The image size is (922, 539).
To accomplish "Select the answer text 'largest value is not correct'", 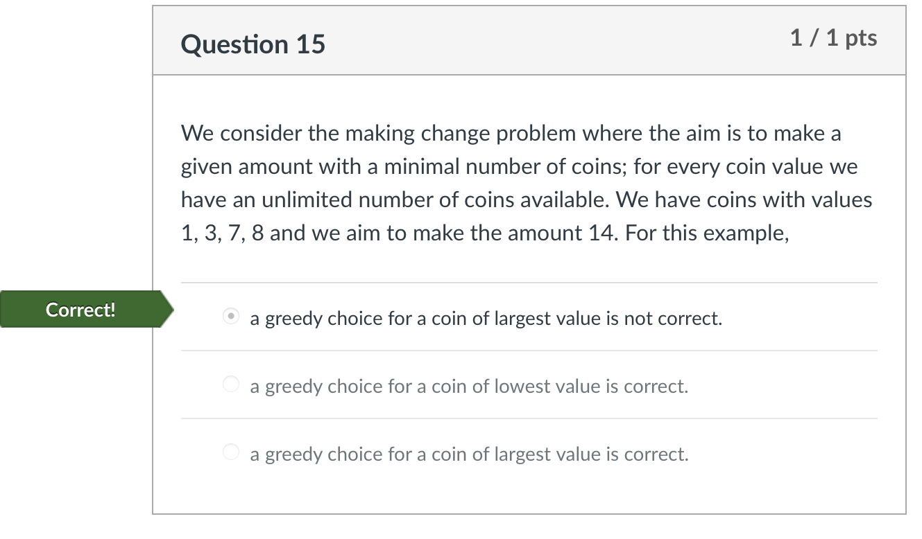I will (486, 318).
